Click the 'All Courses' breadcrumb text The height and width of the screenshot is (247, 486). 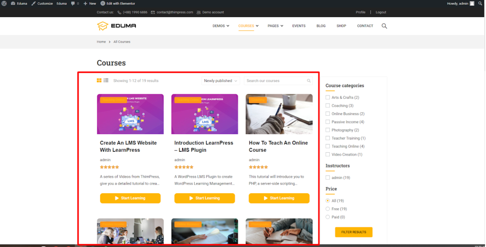point(122,42)
